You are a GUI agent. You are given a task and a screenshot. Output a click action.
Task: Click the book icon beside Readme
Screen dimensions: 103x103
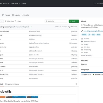point(82,39)
